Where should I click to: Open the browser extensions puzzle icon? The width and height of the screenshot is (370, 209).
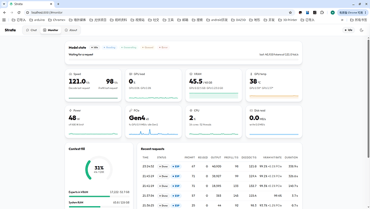322,12
